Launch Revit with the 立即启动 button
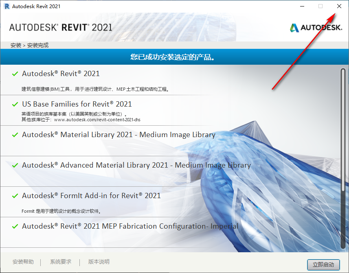The width and height of the screenshot is (349, 273). [x=323, y=264]
